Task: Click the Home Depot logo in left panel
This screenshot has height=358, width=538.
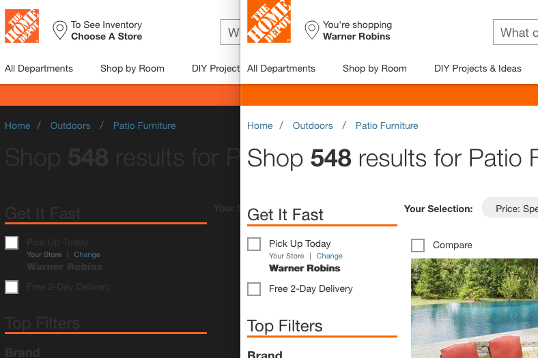Action: [x=22, y=26]
